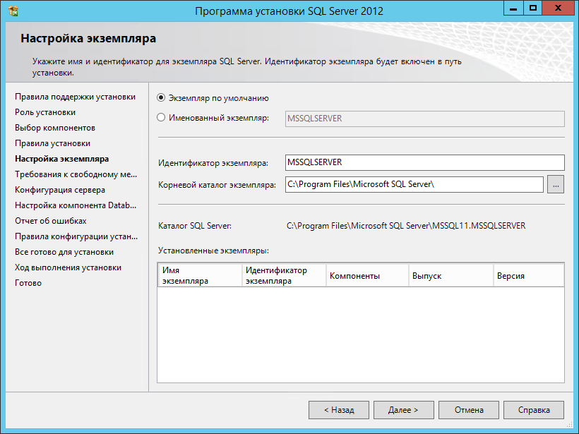Click the named instance name field
This screenshot has width=579, height=434.
(424, 119)
